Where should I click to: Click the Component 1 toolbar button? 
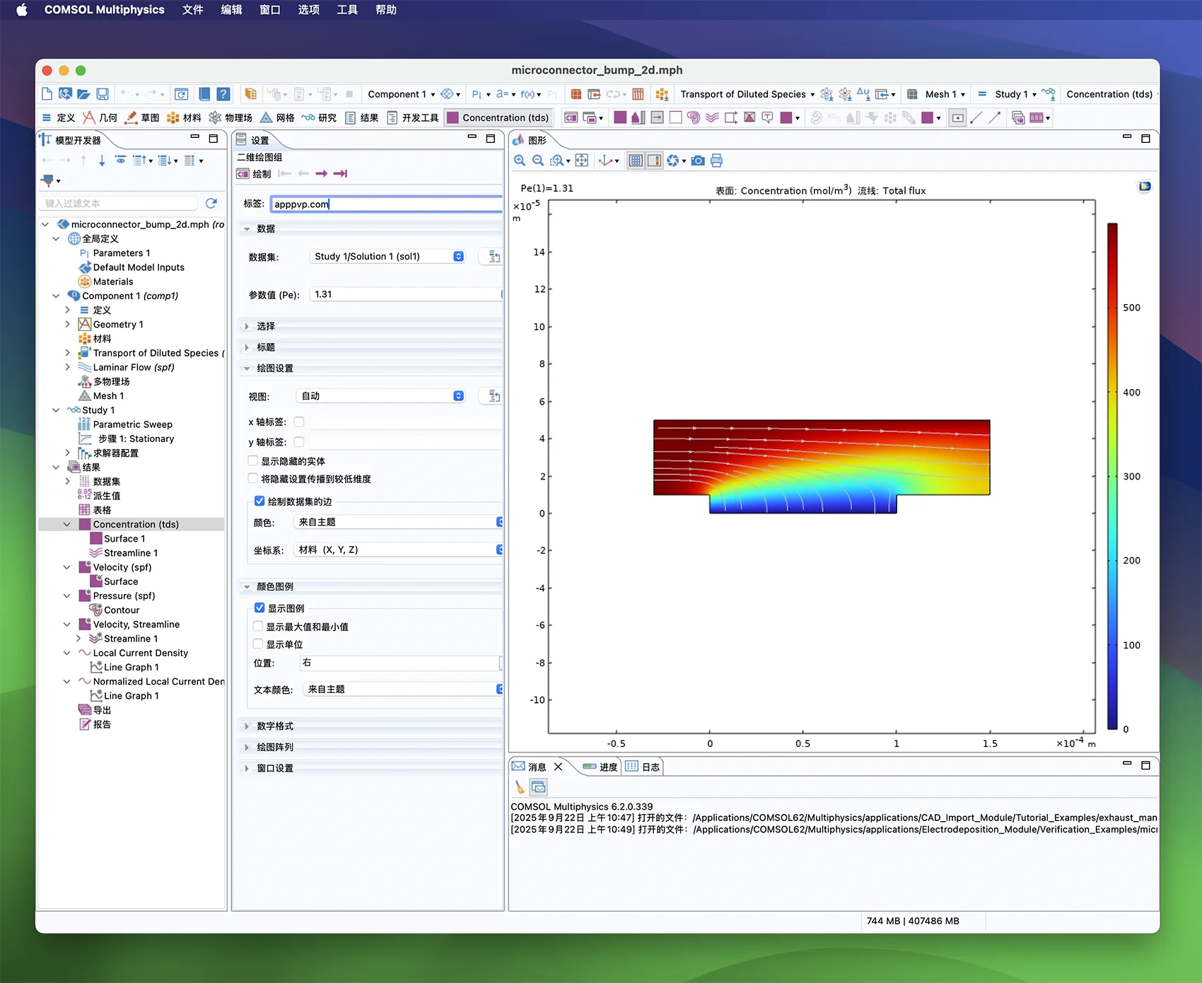coord(401,94)
